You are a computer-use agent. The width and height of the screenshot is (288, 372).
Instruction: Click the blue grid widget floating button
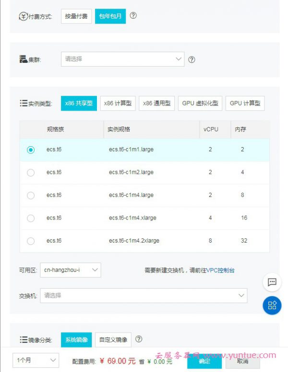(272, 305)
